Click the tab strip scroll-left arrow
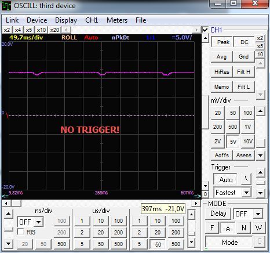Viewport: 270px width, 253px height. tap(66, 30)
